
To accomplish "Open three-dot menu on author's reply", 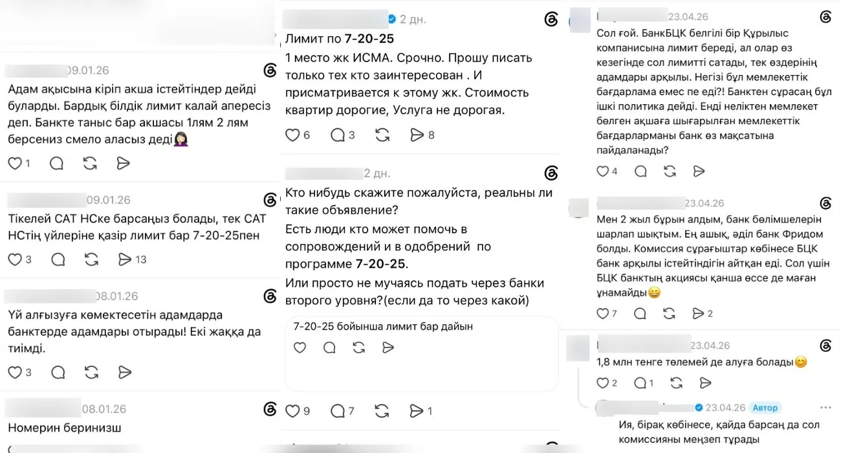I will click(825, 408).
